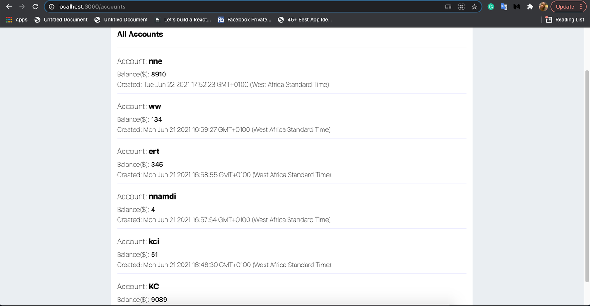Screen dimensions: 590x306
Task: Open the Apps bookmark shortcut
Action: click(17, 19)
